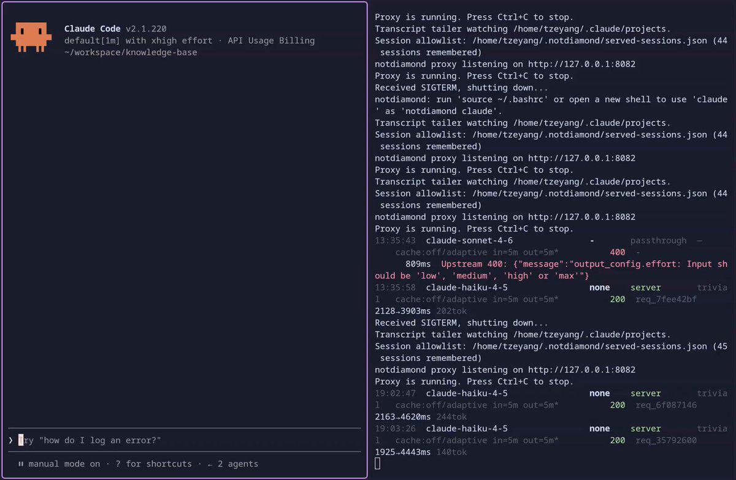Click topmost 'Proxy is running. Press Ctrl+C' line

[x=474, y=17]
